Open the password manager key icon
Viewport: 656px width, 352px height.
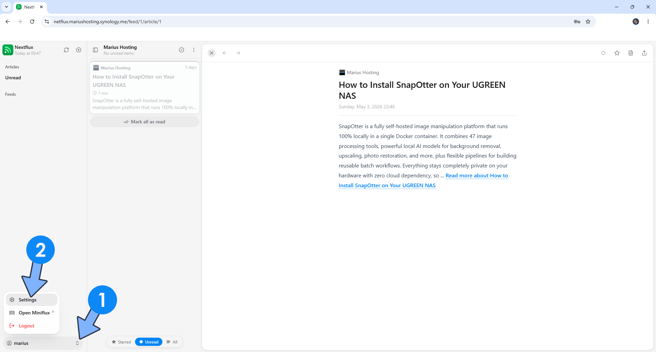pos(577,22)
